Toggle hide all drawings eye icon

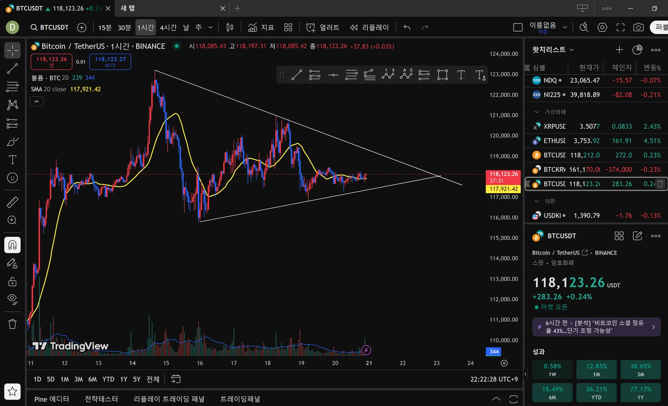[12, 299]
